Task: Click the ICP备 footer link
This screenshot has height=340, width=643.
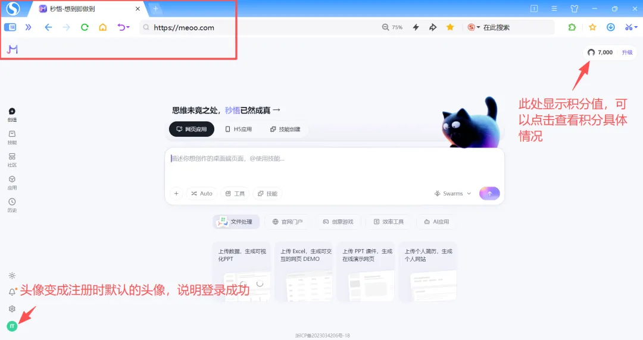Action: (x=322, y=335)
